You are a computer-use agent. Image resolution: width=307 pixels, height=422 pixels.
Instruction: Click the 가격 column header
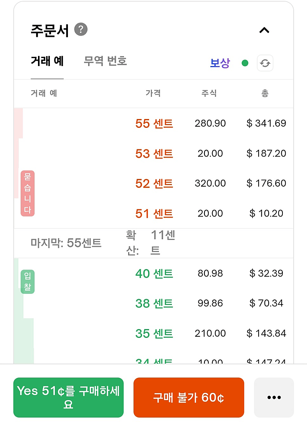click(153, 93)
